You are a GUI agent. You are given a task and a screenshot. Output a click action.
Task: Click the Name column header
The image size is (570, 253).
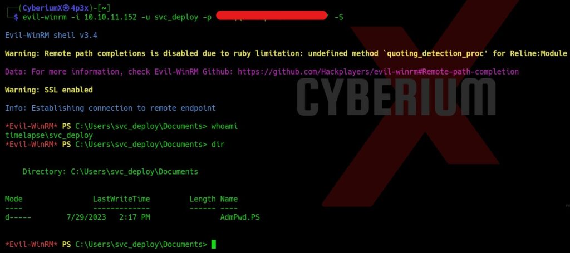[x=229, y=199]
